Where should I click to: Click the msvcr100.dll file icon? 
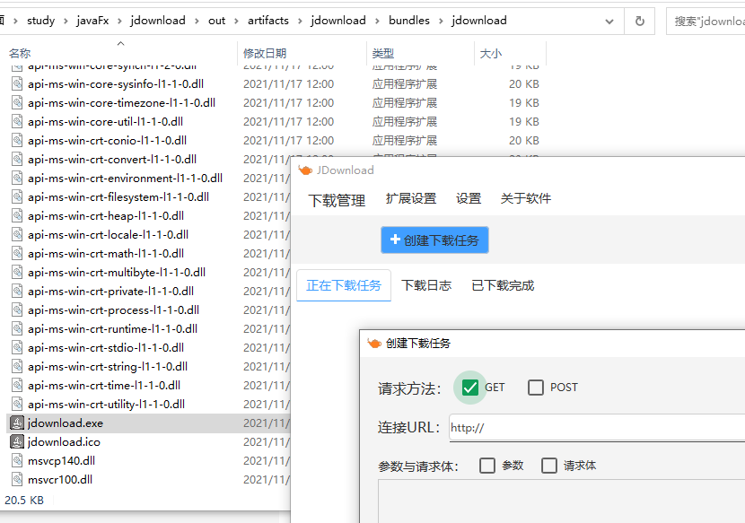click(17, 479)
